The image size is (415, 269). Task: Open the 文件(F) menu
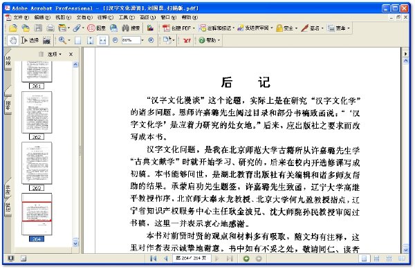[21, 17]
